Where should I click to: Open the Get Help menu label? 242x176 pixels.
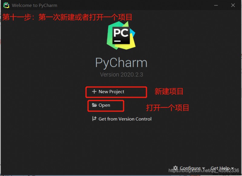click(220, 168)
